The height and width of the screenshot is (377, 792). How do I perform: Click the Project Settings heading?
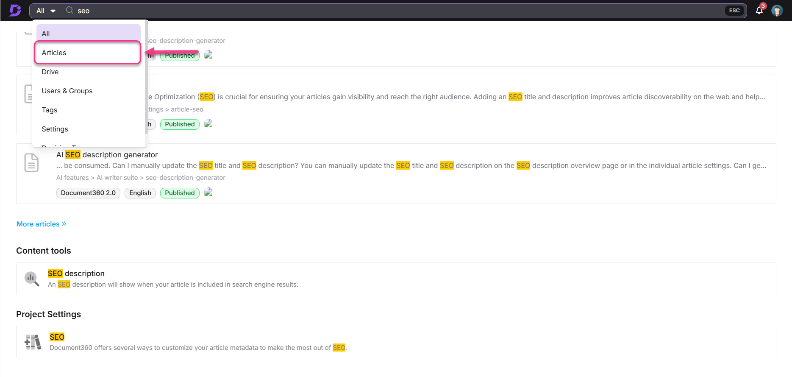pyautogui.click(x=48, y=314)
